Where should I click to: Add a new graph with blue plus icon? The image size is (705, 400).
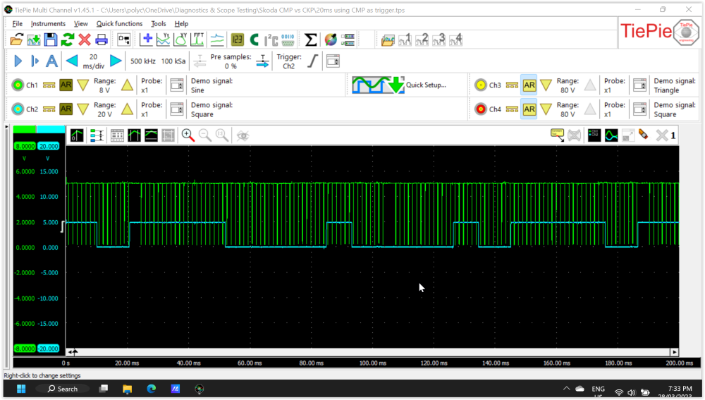click(x=147, y=40)
